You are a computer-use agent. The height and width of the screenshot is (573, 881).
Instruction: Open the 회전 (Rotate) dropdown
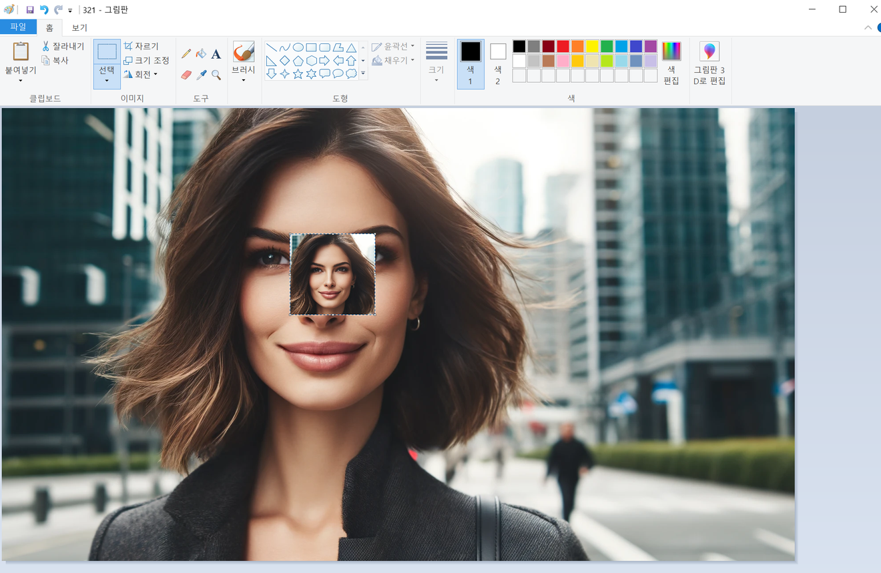click(141, 75)
